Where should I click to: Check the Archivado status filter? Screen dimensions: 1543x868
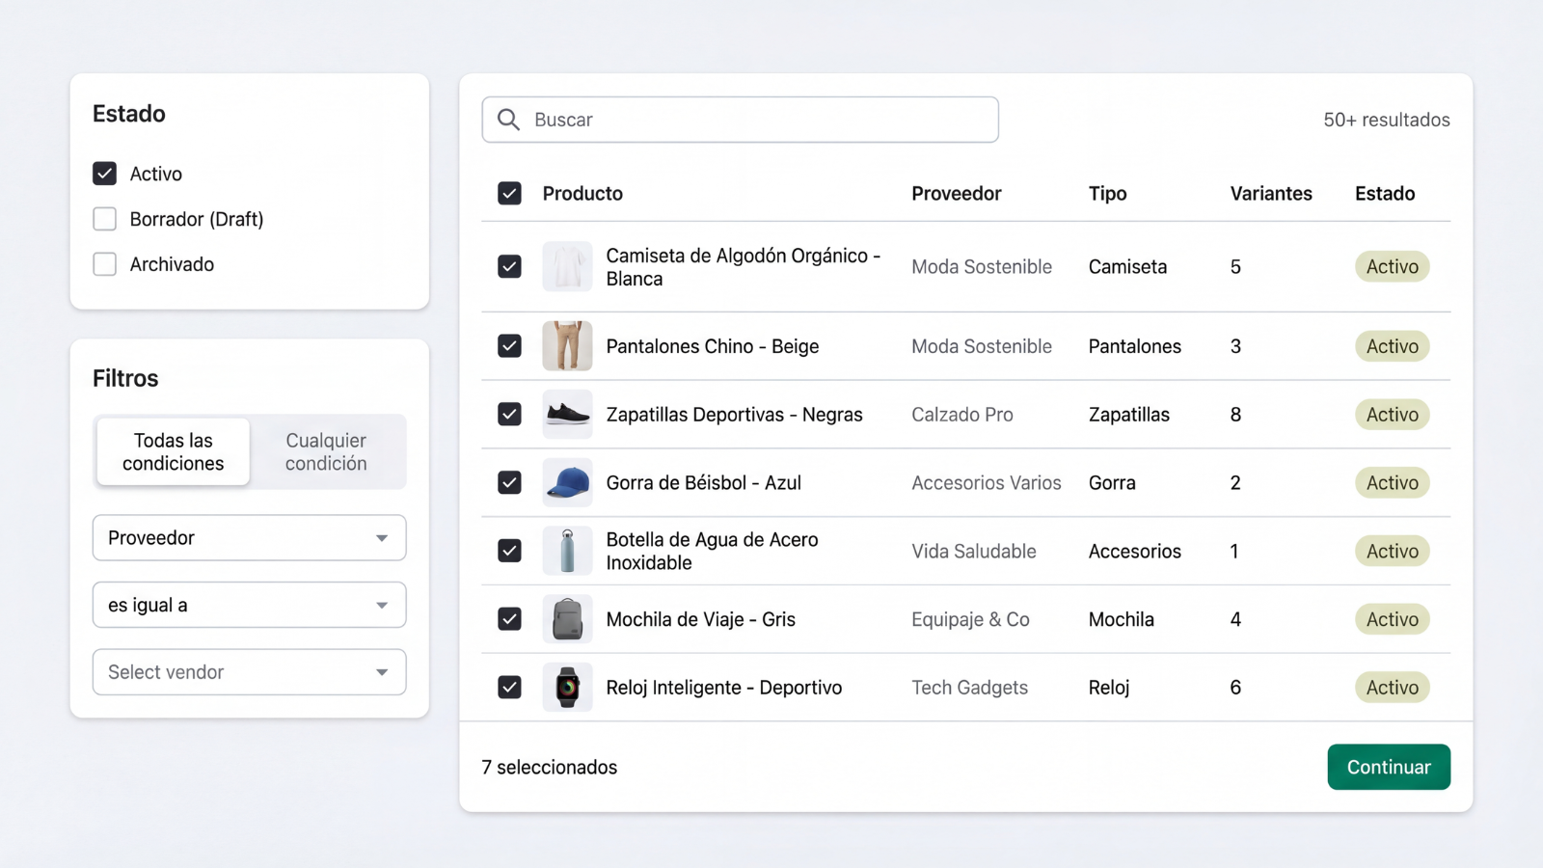(x=104, y=263)
